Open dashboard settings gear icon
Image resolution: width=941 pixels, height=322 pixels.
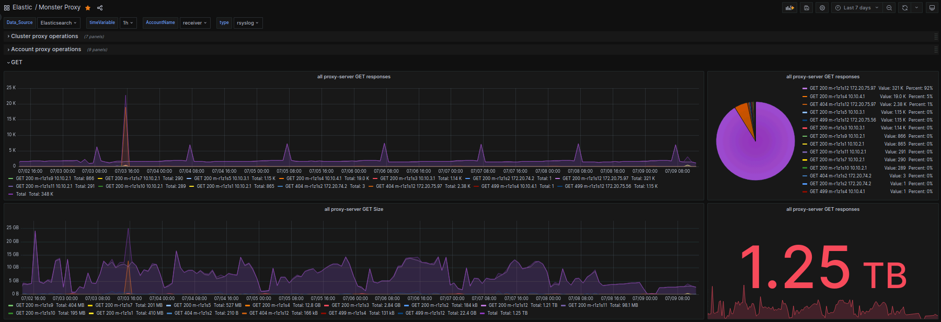(x=822, y=8)
